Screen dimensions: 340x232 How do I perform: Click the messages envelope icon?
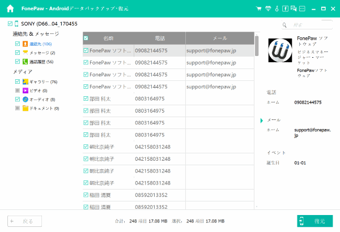coord(25,53)
